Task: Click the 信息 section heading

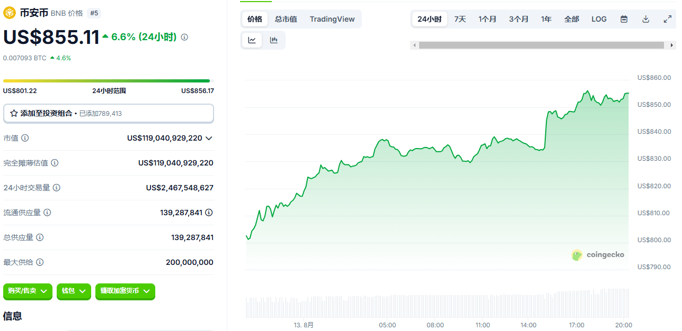Action: point(13,316)
